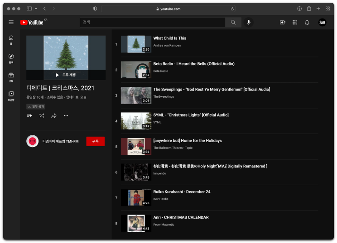Start voice search with the microphone icon

(249, 22)
